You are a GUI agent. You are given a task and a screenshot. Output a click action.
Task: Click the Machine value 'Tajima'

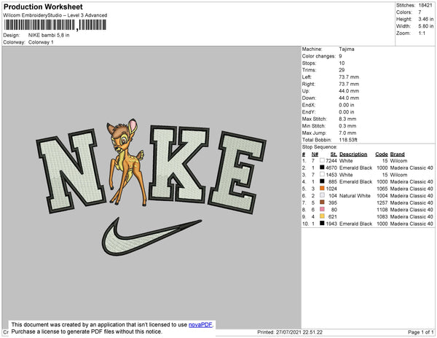click(x=347, y=49)
